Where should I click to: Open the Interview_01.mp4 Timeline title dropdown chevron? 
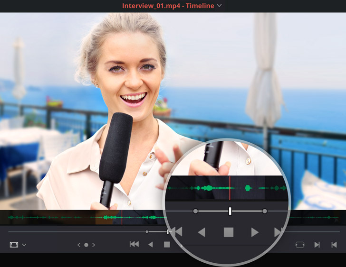point(219,6)
